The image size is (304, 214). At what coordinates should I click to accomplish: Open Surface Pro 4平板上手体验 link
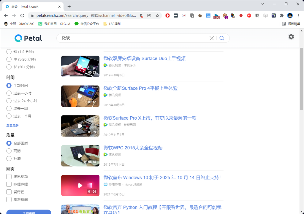point(140,88)
